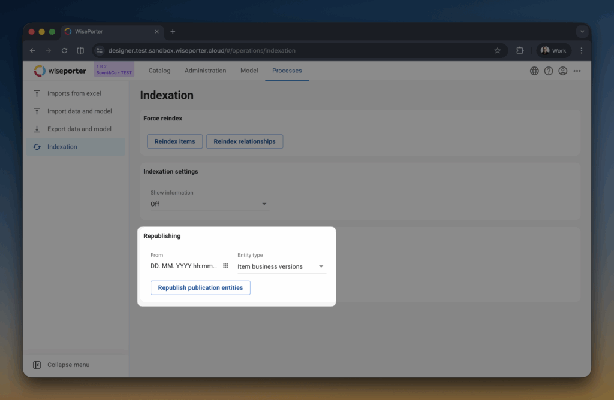This screenshot has width=614, height=400.
Task: Click the From date input field
Action: pyautogui.click(x=184, y=266)
